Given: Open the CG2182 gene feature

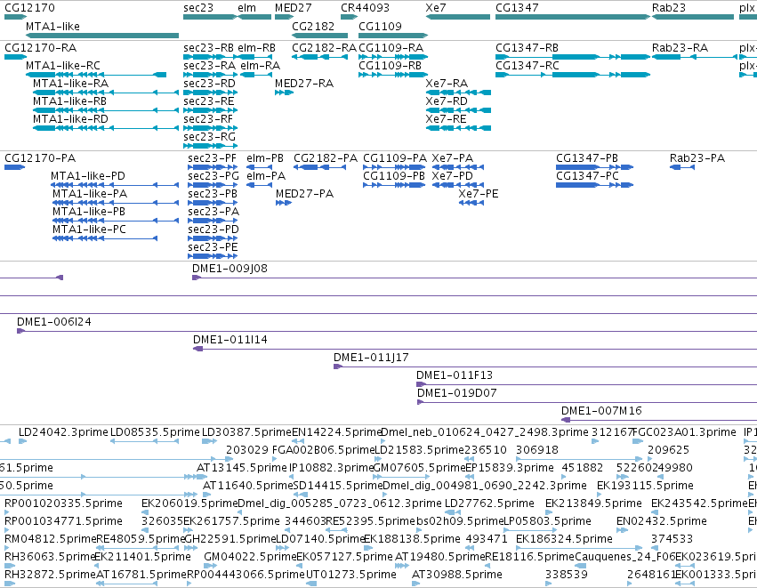Looking at the screenshot, I should 319,36.
